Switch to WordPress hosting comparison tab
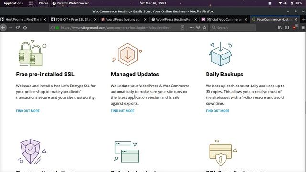306x172 pixels. tap(124, 19)
